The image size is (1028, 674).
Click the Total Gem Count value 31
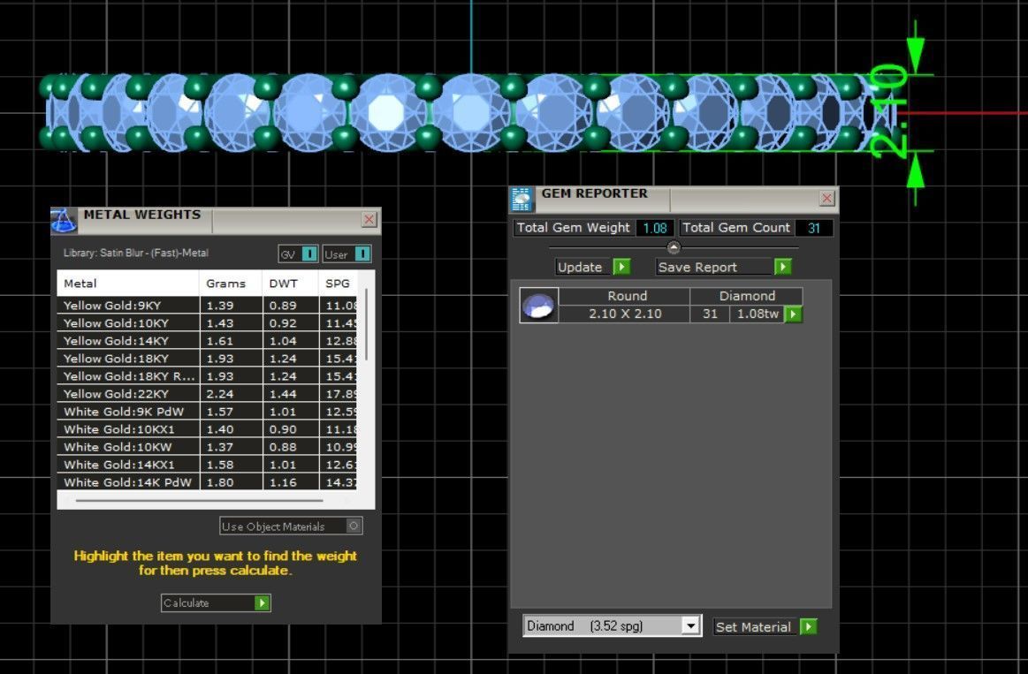tap(813, 228)
